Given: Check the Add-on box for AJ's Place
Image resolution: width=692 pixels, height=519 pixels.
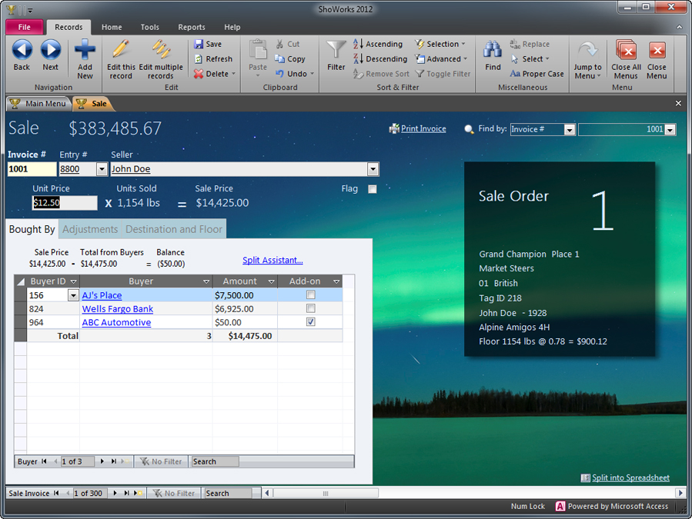Looking at the screenshot, I should (310, 294).
